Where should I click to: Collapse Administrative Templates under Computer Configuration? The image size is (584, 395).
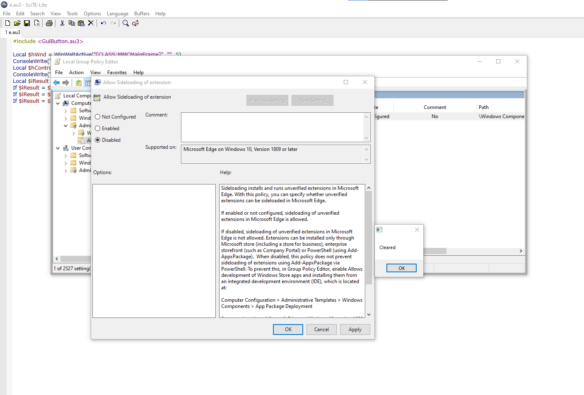[66, 126]
